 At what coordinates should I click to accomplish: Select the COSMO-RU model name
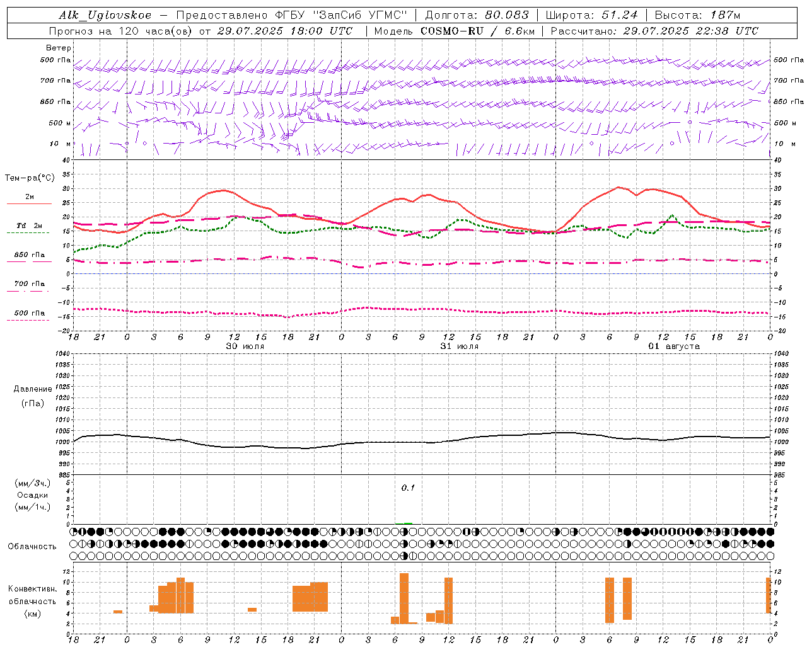[x=452, y=31]
